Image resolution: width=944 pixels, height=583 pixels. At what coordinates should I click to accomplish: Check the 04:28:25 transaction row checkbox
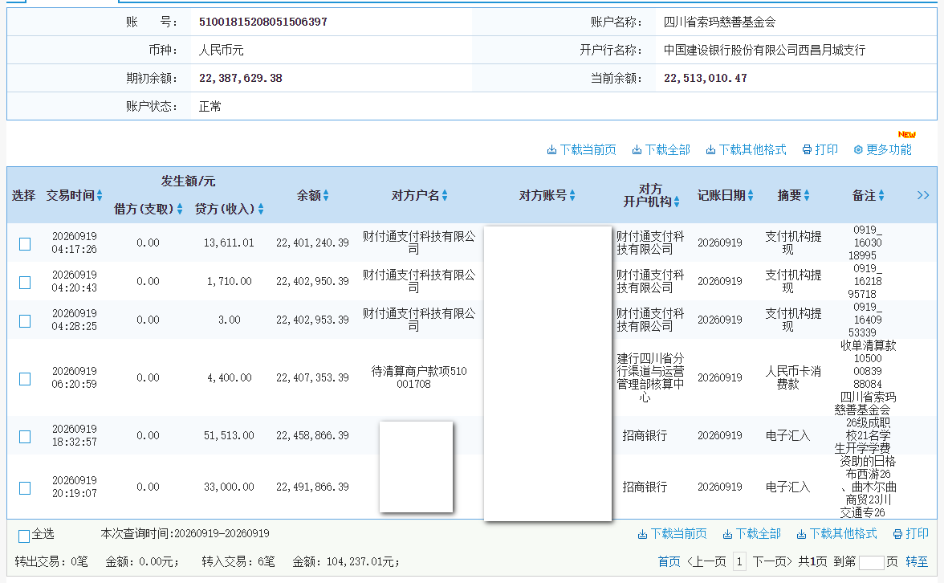point(25,321)
